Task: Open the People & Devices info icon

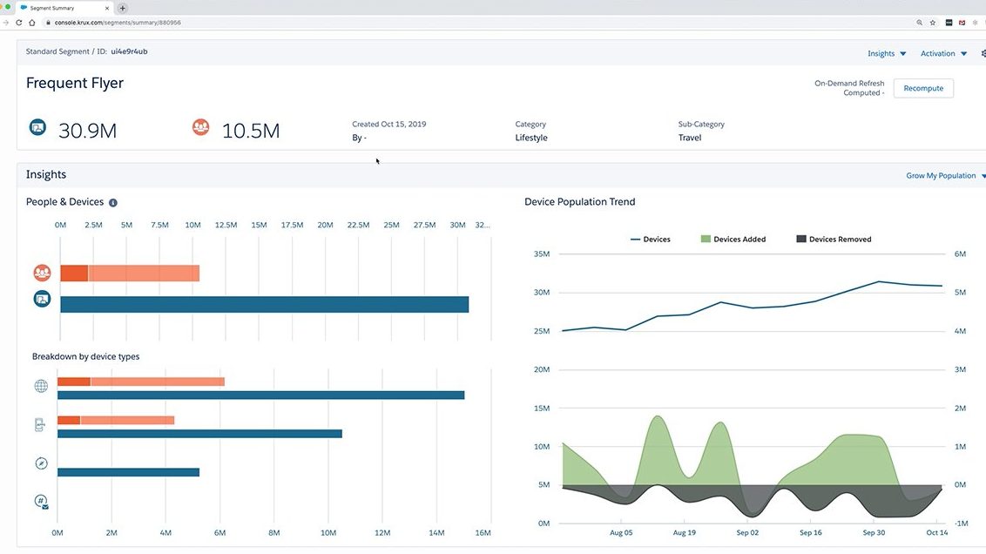Action: [113, 202]
